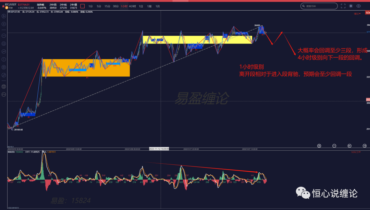This screenshot has height=210, width=370.
Task: Select the horizontal lines tool in sidebar
Action: (4, 67)
